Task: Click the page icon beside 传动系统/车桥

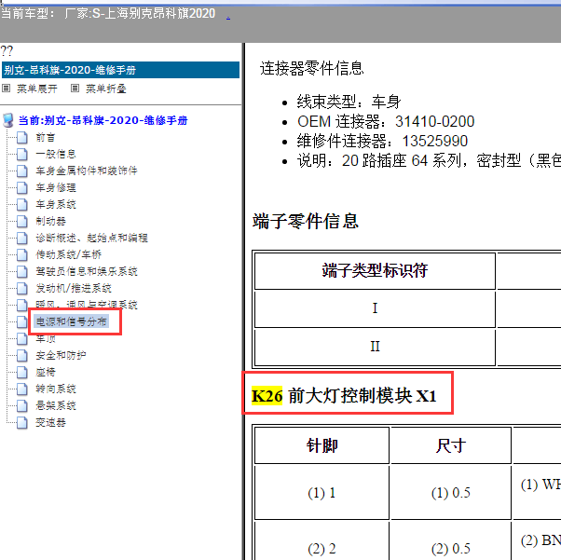Action: pos(22,254)
